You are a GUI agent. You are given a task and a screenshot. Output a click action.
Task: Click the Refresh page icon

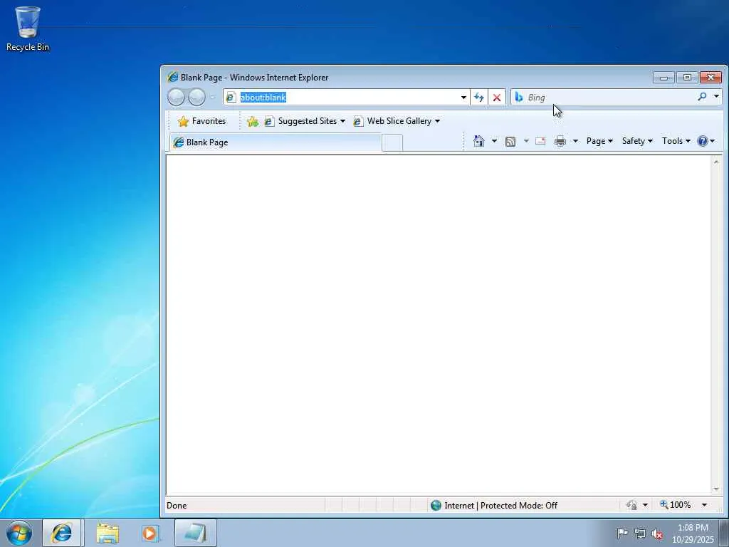click(479, 97)
